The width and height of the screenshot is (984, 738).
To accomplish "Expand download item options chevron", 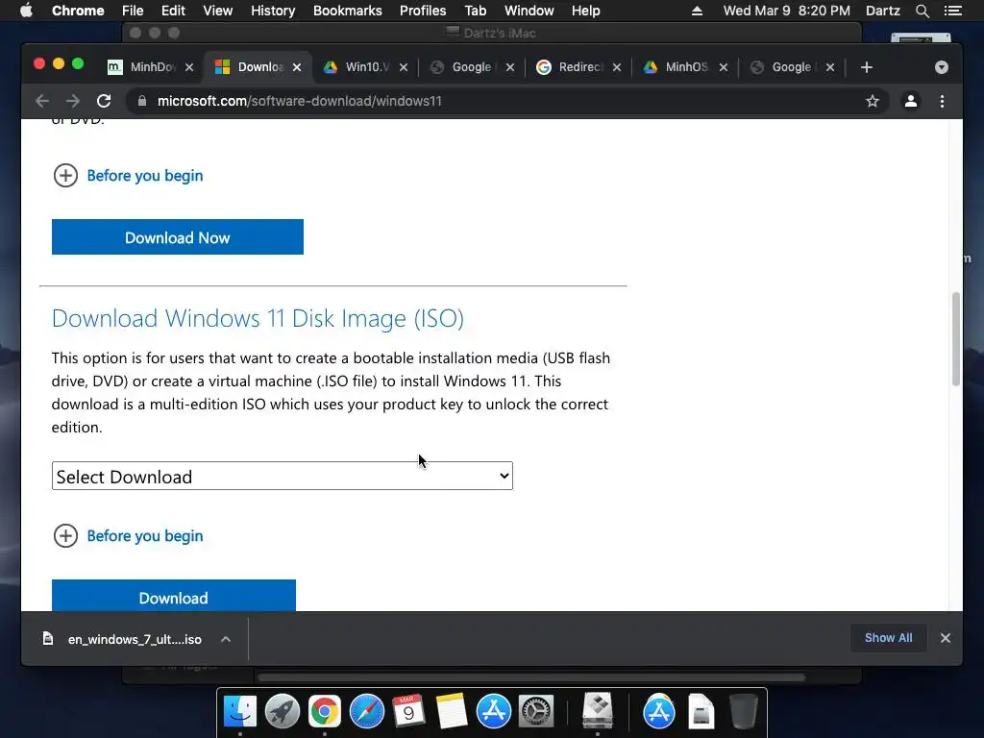I will tap(226, 639).
